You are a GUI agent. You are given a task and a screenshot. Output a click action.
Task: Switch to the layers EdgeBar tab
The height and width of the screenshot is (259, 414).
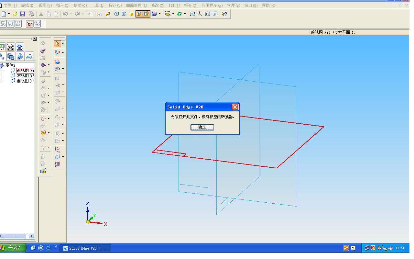pos(29,56)
